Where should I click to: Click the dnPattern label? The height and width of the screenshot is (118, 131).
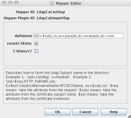[23, 36]
